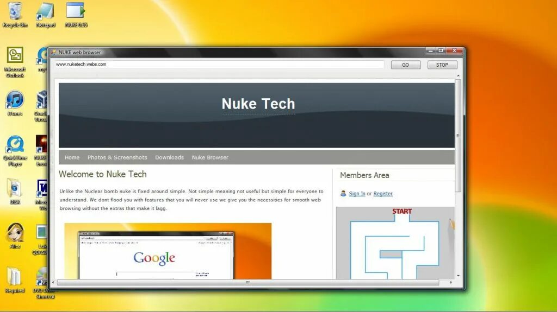Close the NUKE web browser window
557x312 pixels.
tap(454, 50)
